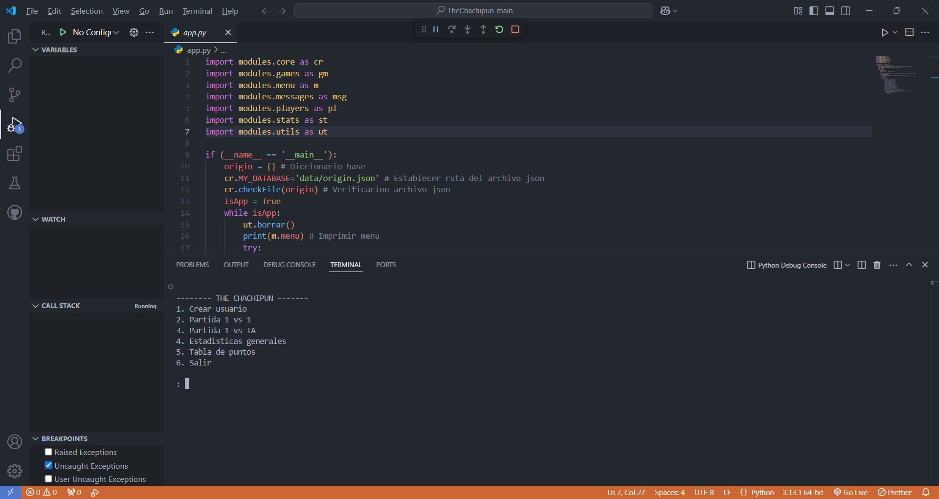
Task: Open the Testing flask icon
Action: pos(14,183)
